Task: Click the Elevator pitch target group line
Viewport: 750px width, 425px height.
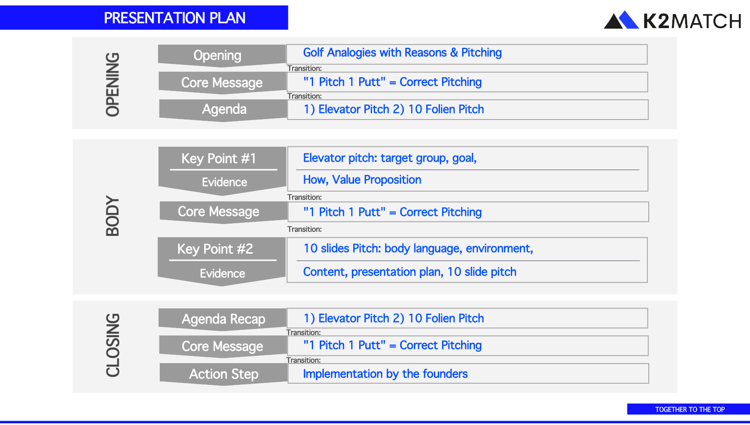Action: click(x=390, y=158)
